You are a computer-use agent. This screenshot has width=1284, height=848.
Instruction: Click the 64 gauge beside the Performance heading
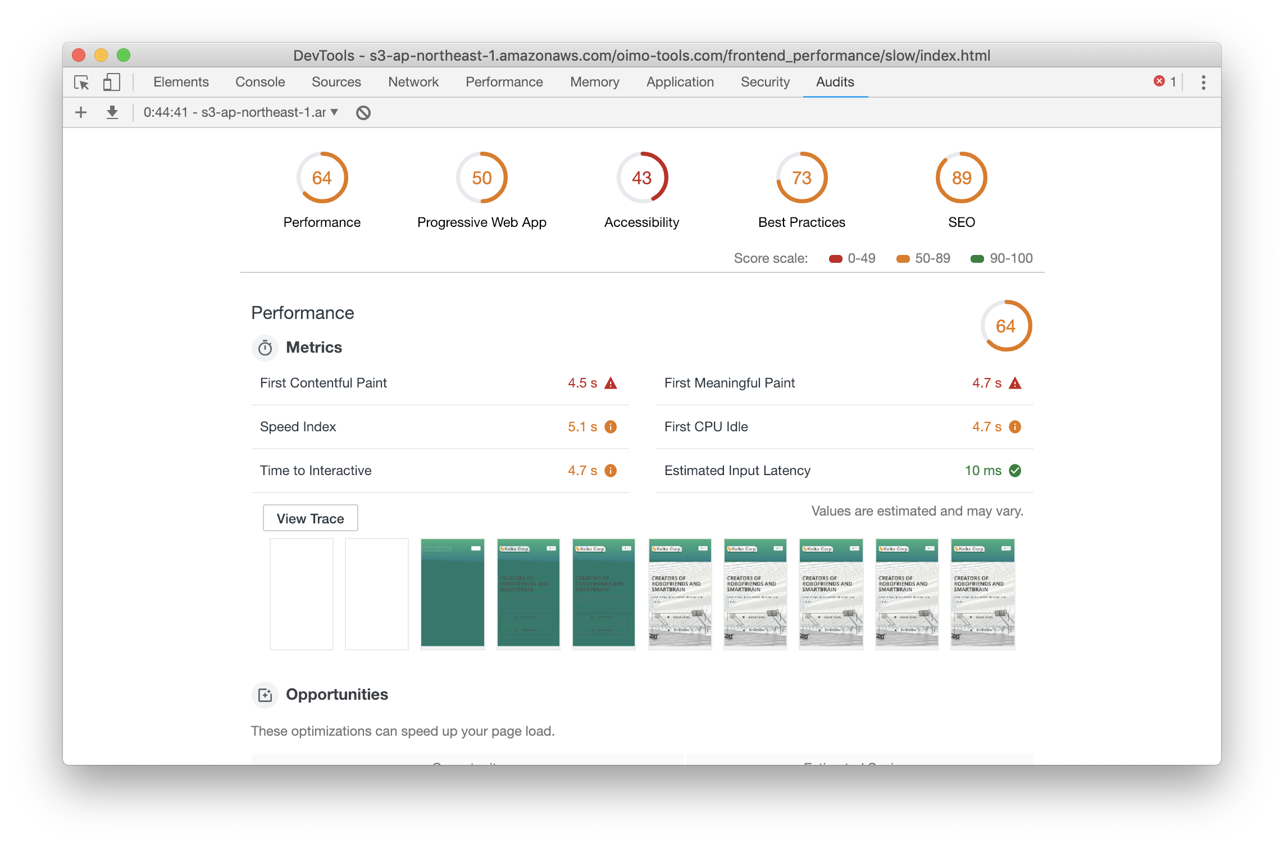click(x=1006, y=326)
